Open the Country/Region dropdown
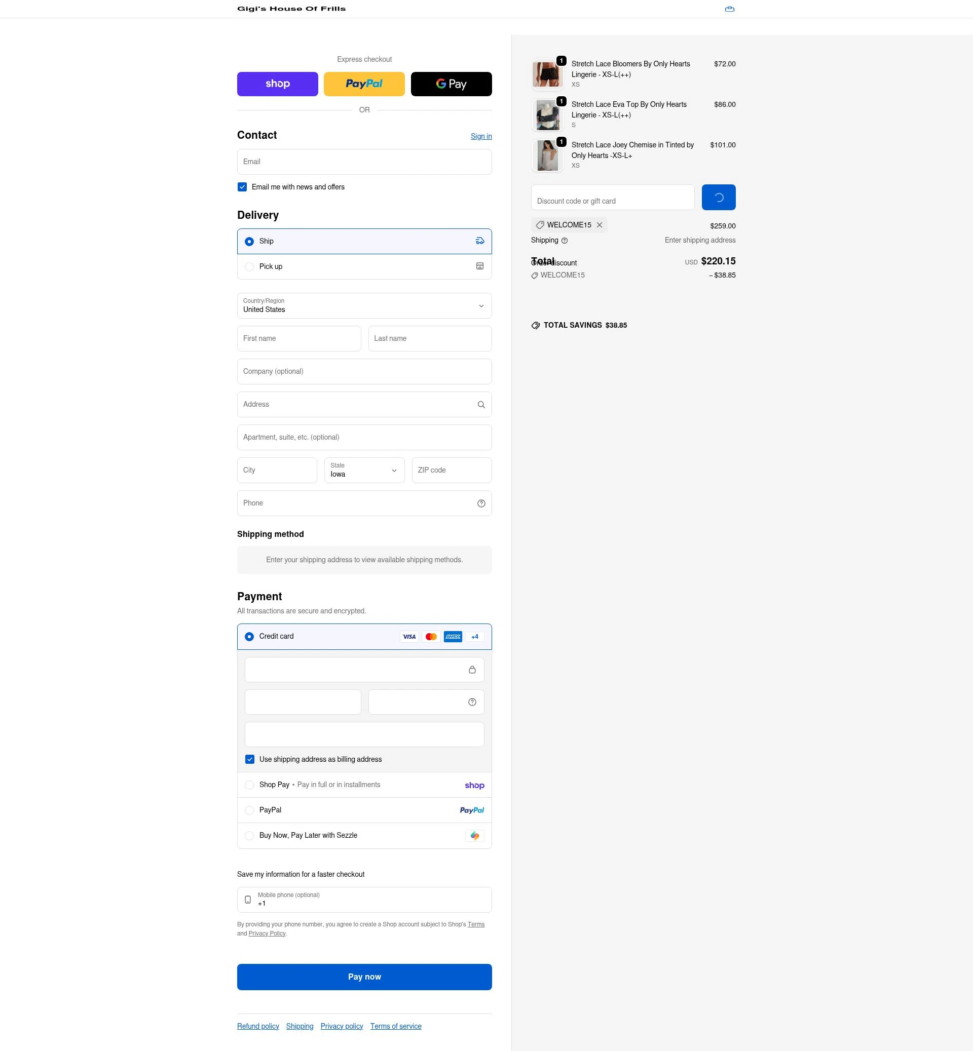 364,306
